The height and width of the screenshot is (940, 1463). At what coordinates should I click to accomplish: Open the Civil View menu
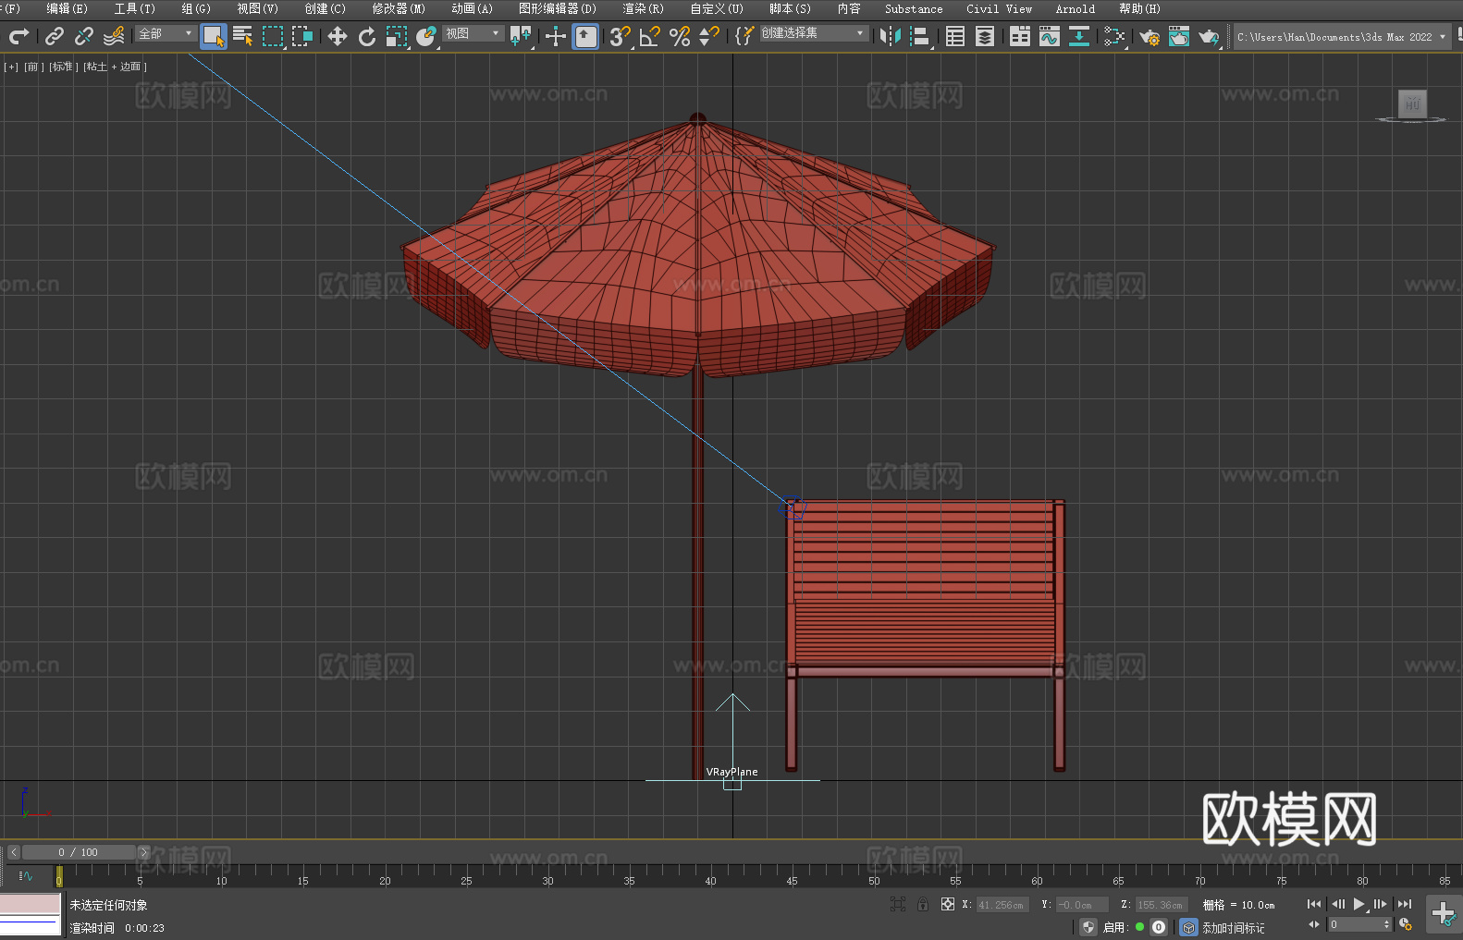click(x=1000, y=8)
